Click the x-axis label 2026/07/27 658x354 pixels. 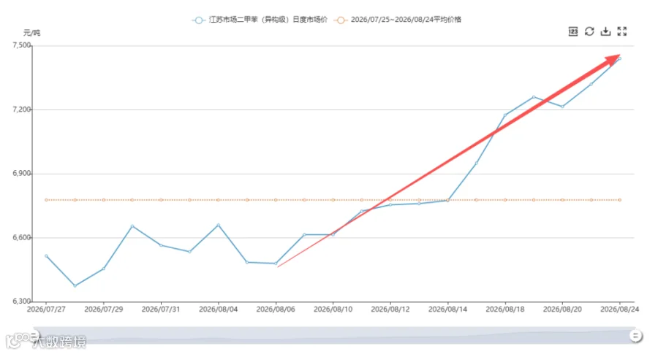(x=46, y=309)
